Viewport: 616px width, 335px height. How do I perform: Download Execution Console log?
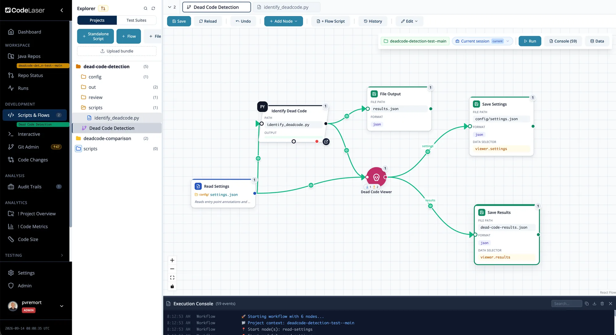coord(594,304)
